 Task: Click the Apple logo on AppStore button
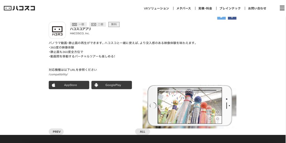54,85
